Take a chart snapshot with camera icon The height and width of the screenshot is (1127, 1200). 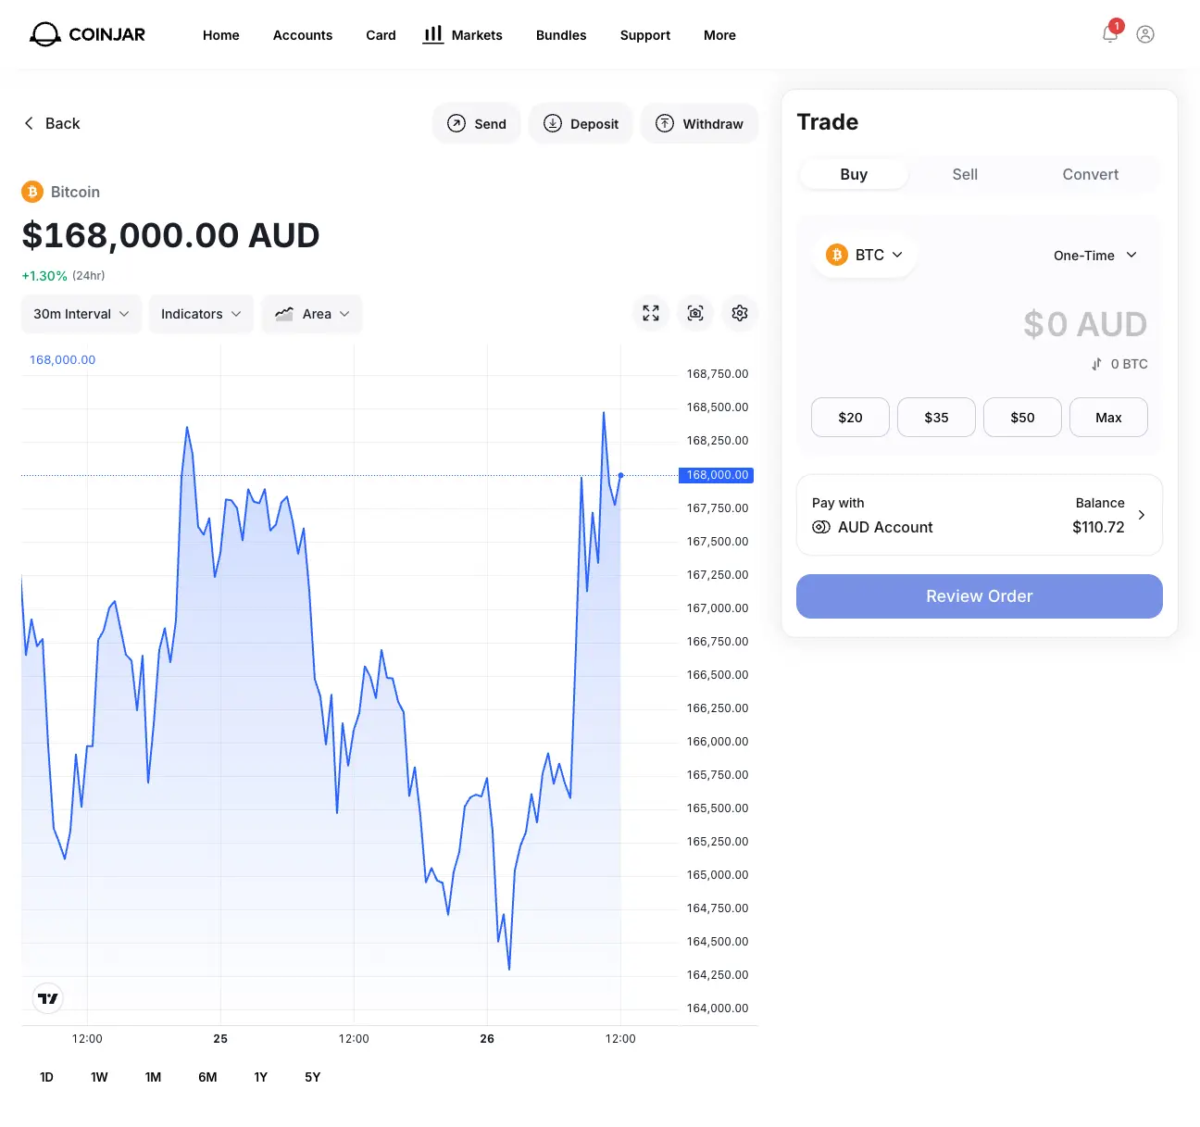[x=695, y=313]
